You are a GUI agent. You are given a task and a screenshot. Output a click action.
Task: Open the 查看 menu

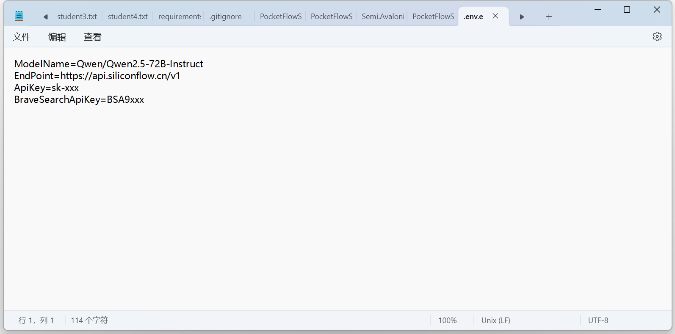[93, 37]
